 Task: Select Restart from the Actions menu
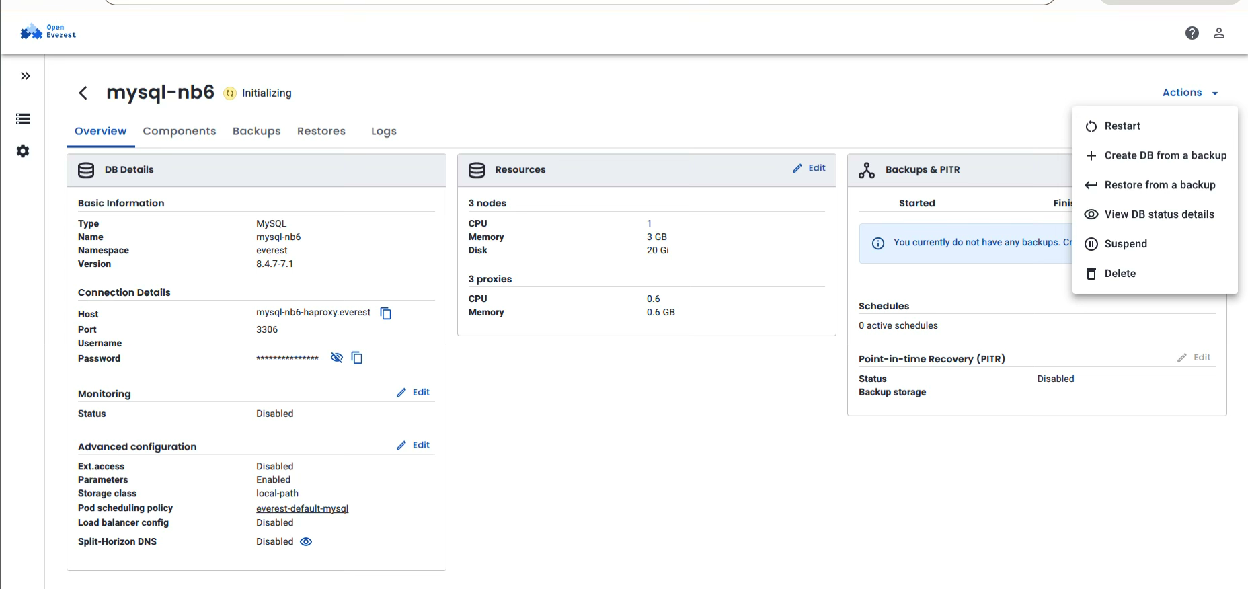point(1122,126)
